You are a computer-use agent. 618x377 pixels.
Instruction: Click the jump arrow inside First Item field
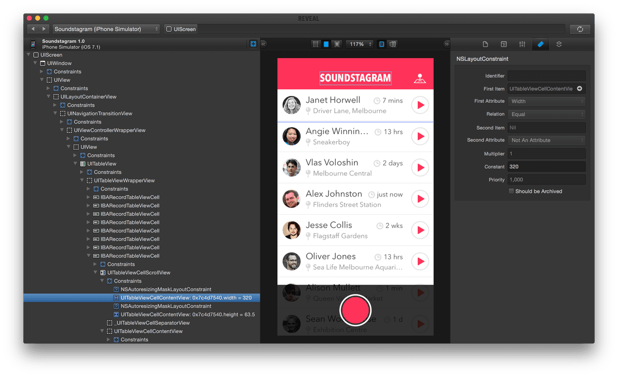579,89
